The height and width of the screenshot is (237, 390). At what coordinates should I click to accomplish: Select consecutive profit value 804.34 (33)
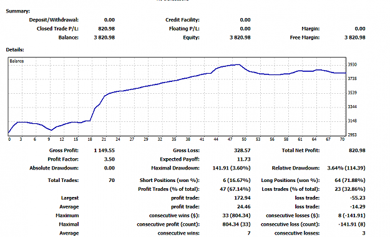pos(236,224)
